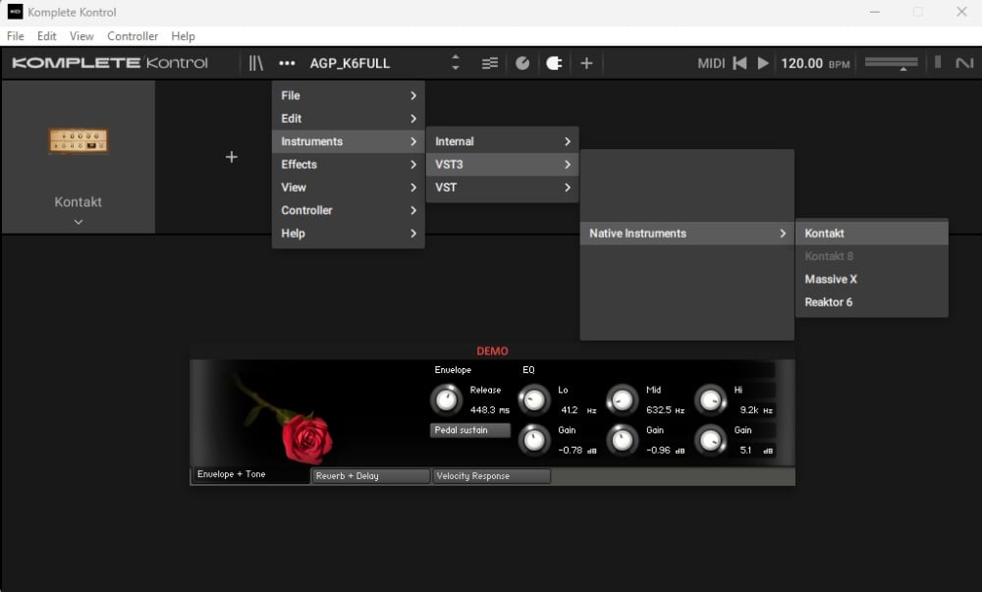982x592 pixels.
Task: Click the EQ Lo frequency knob
Action: tap(534, 400)
